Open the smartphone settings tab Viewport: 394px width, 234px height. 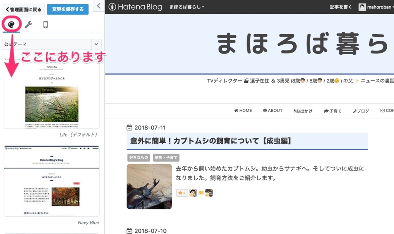coord(45,25)
